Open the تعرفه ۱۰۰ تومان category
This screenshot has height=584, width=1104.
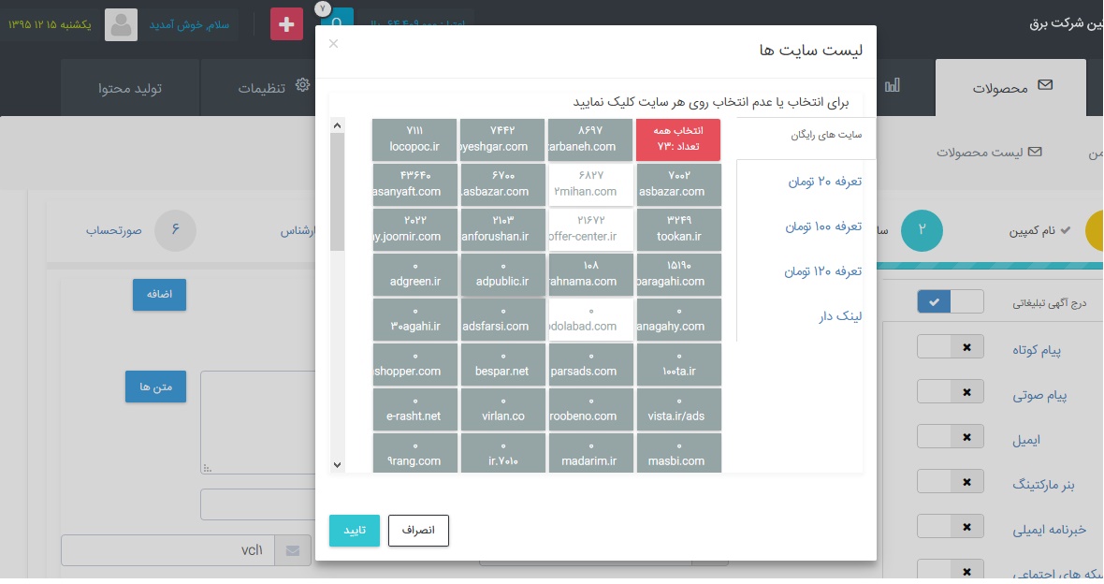coord(823,226)
